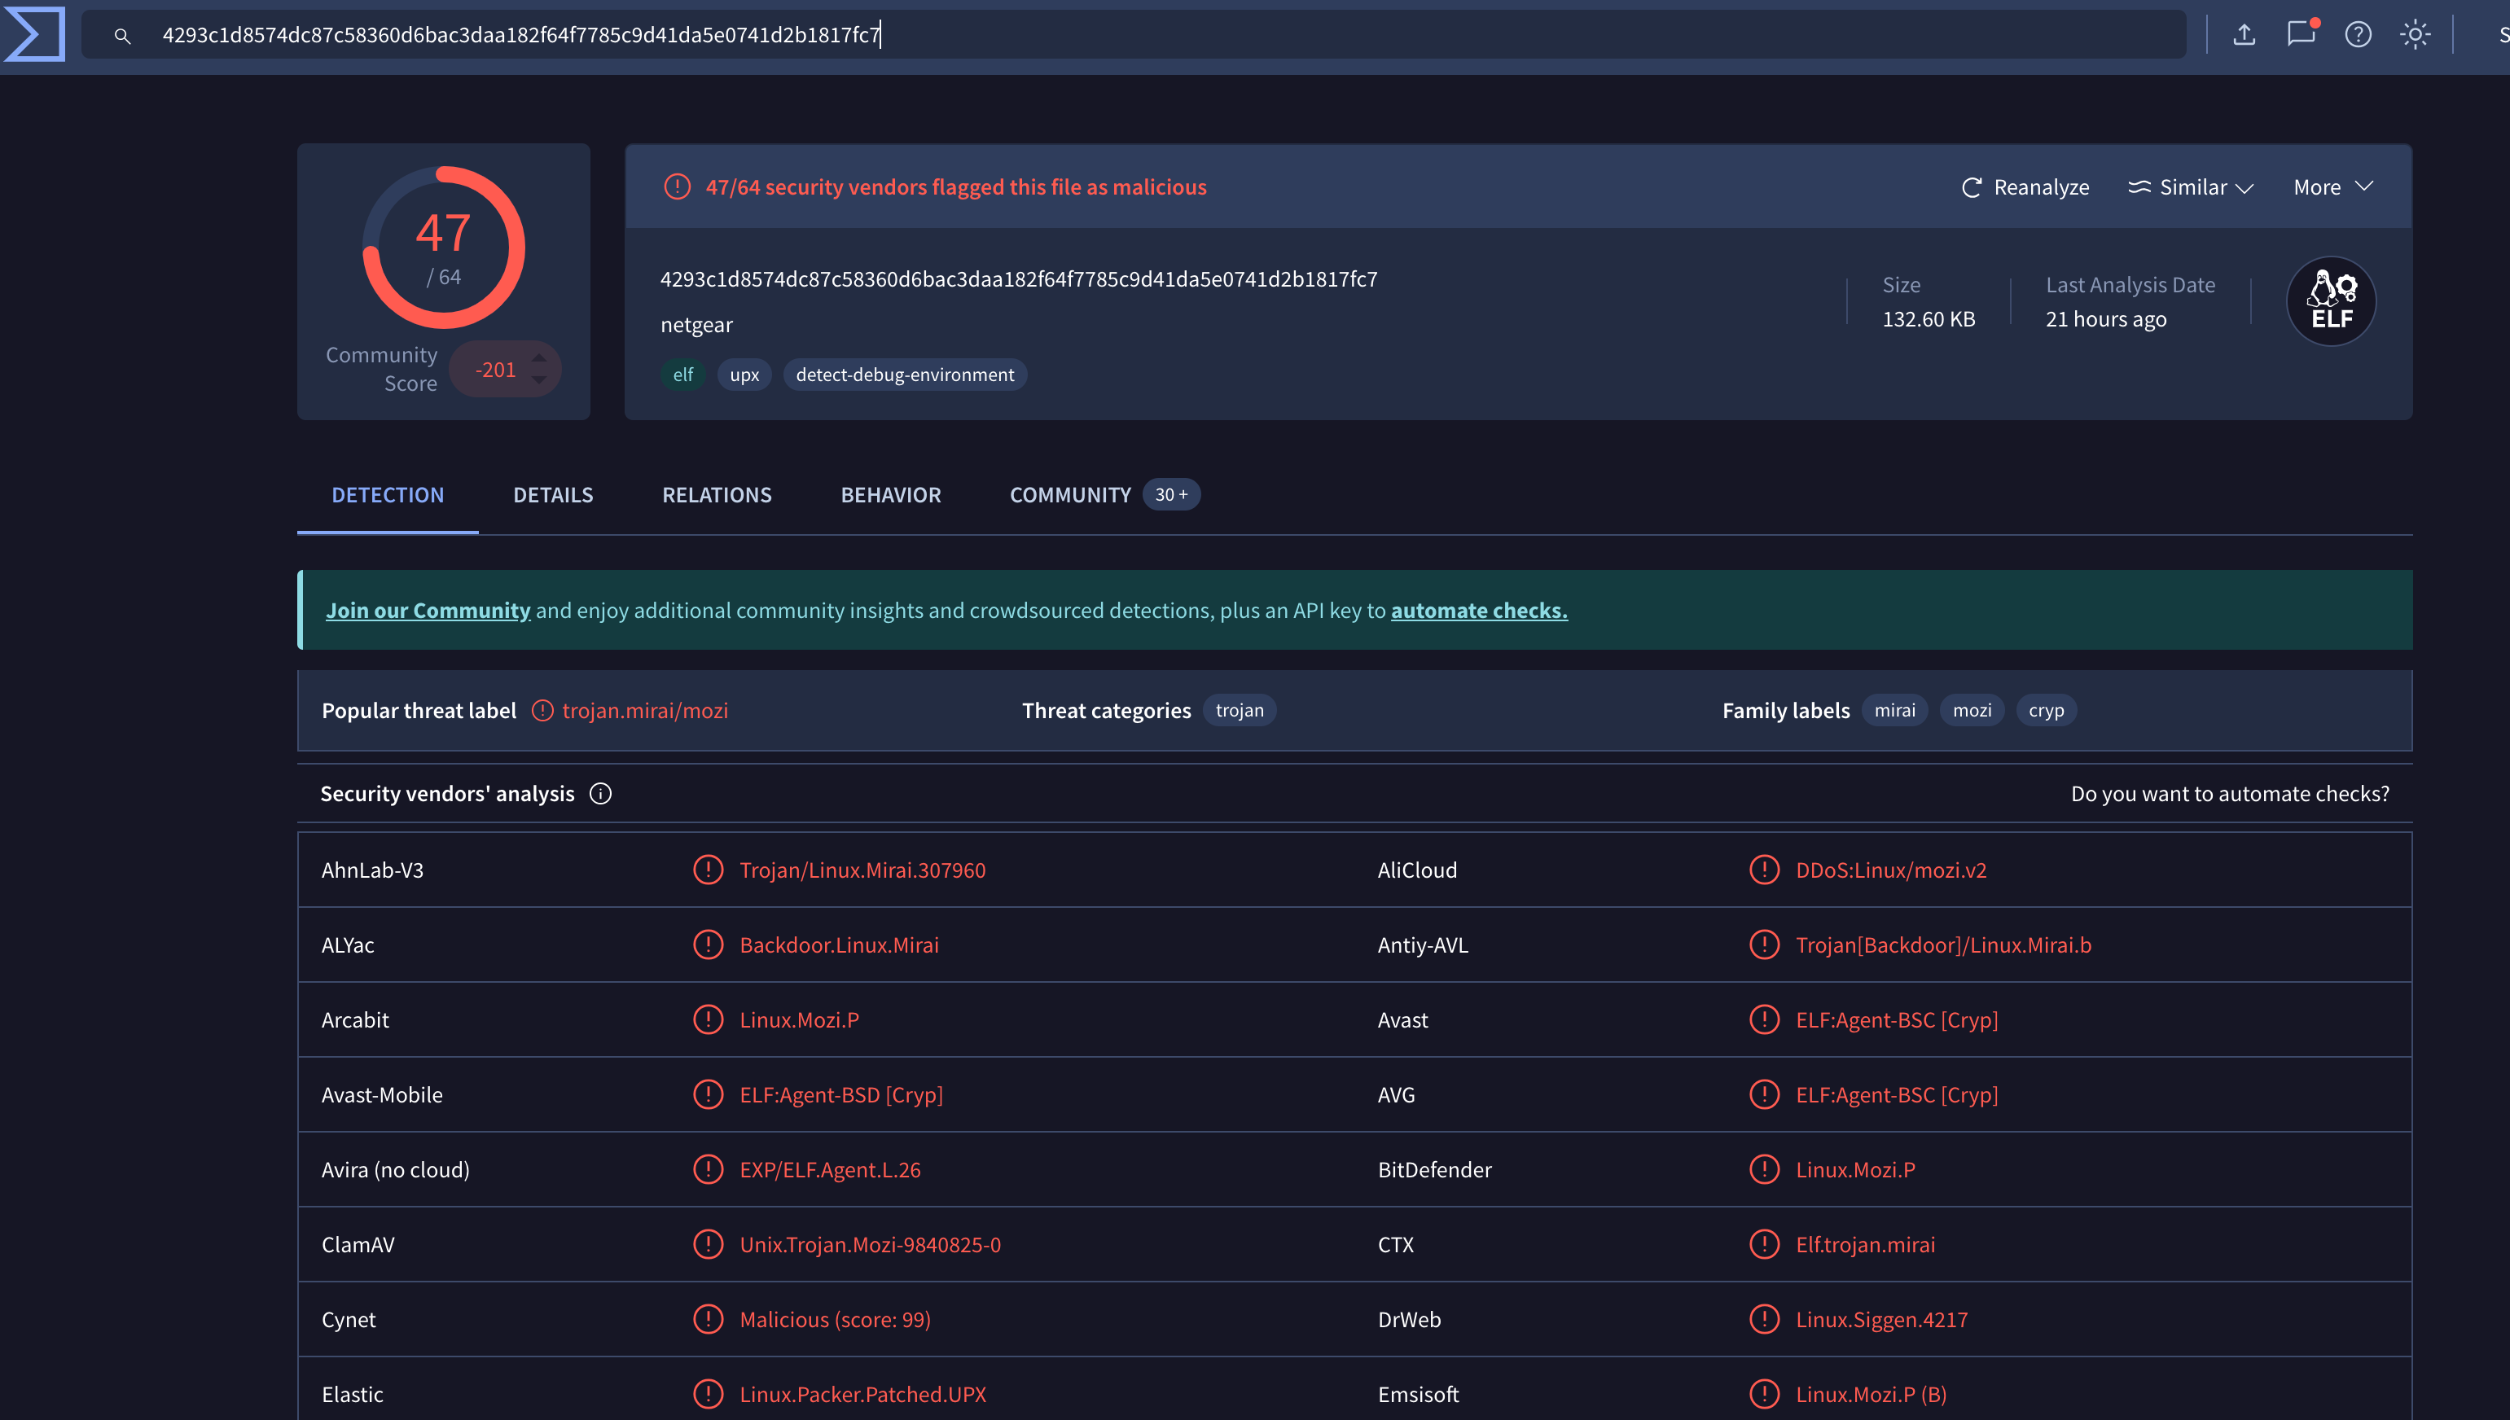Screen dimensions: 2510x1420
Task: Open the DETAILS tab
Action: [x=553, y=494]
